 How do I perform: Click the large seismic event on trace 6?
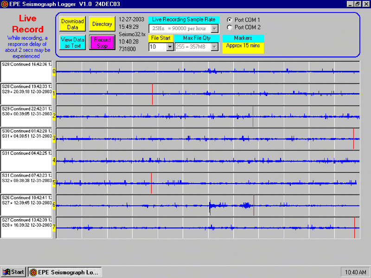point(211,205)
